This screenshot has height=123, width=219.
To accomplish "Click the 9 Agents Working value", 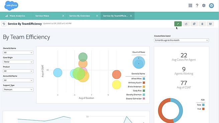I will coord(184,69).
